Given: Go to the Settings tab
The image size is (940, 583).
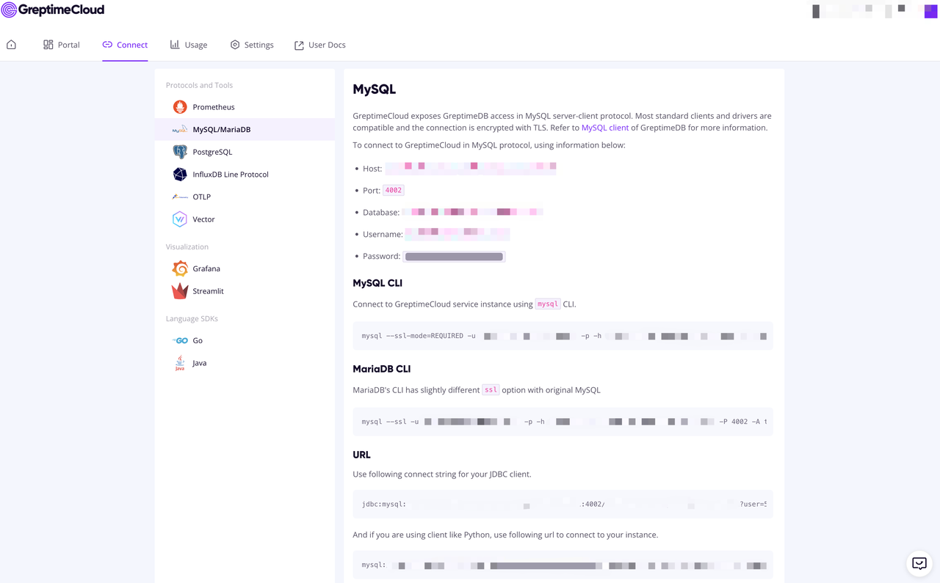Looking at the screenshot, I should 252,44.
